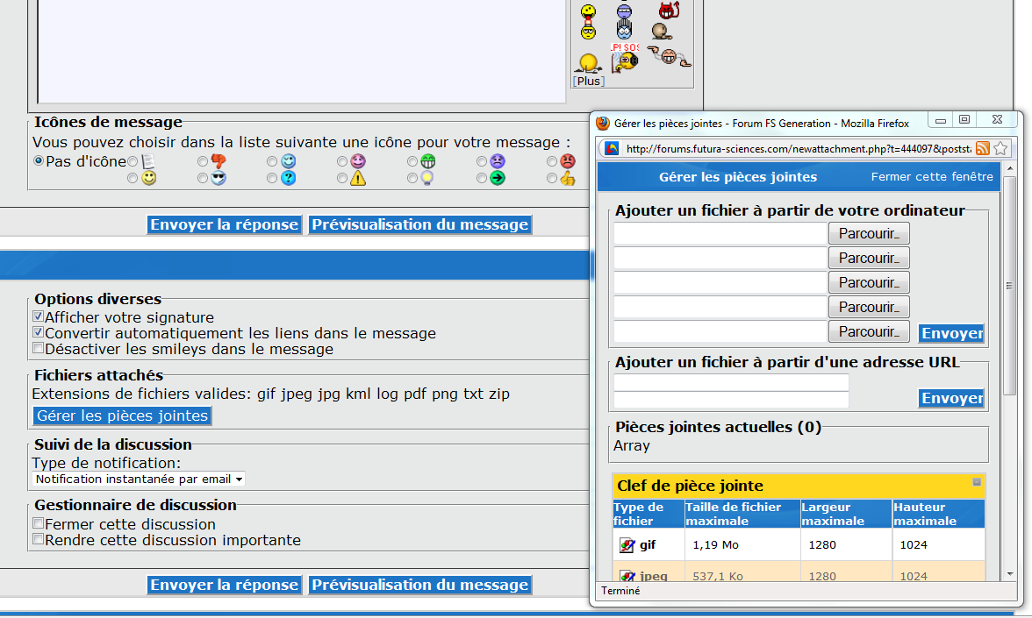Click Envoyer beside the last Parcourir button

click(x=951, y=333)
